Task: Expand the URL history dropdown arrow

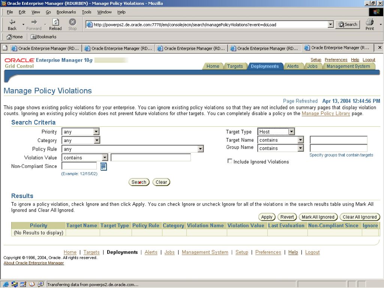Action: (331, 24)
